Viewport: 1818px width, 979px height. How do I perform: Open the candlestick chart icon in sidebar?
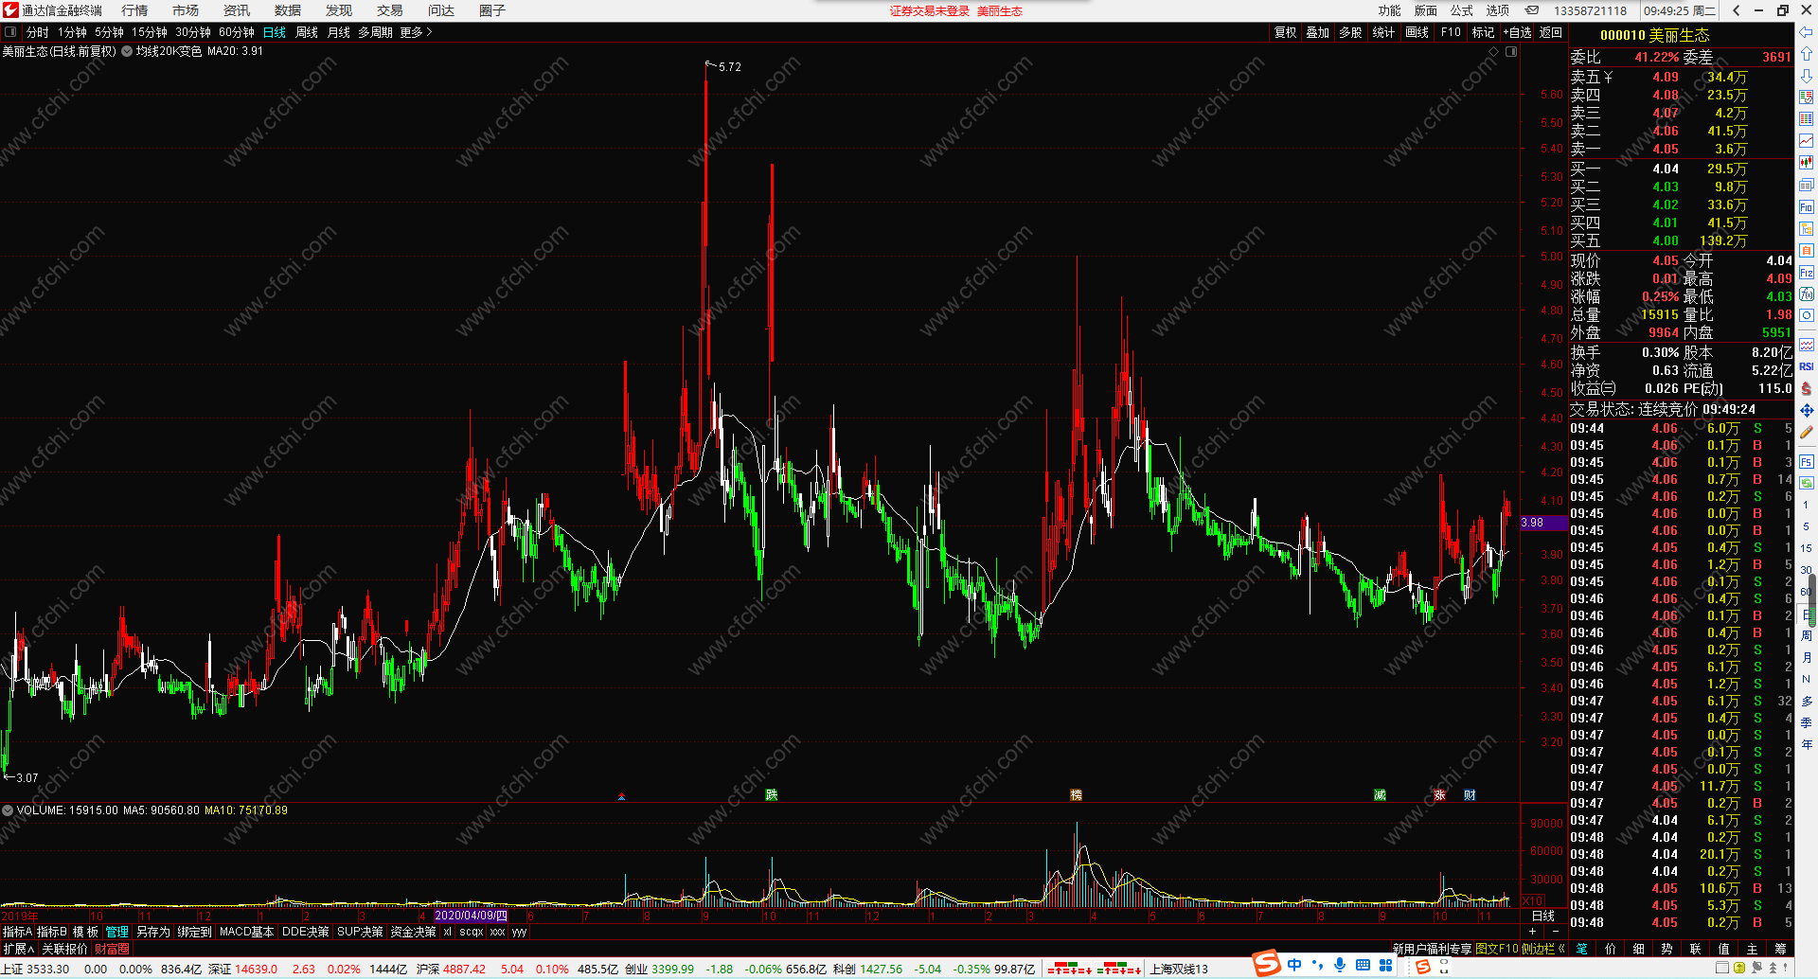[x=1807, y=163]
